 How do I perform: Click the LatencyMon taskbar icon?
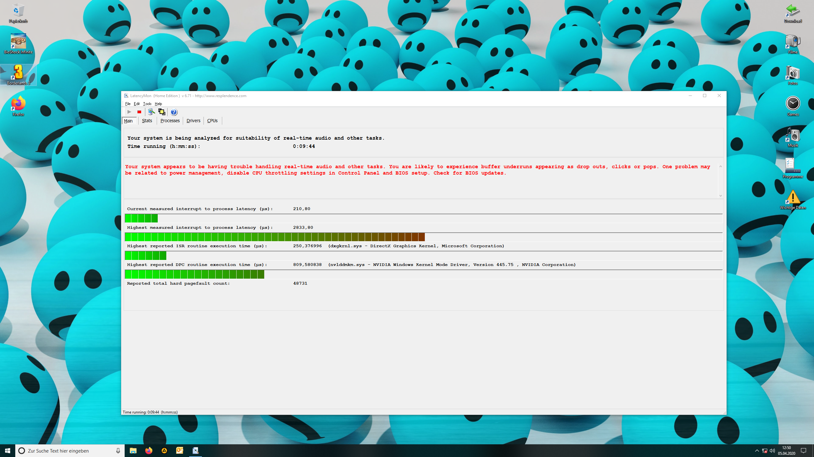195,451
